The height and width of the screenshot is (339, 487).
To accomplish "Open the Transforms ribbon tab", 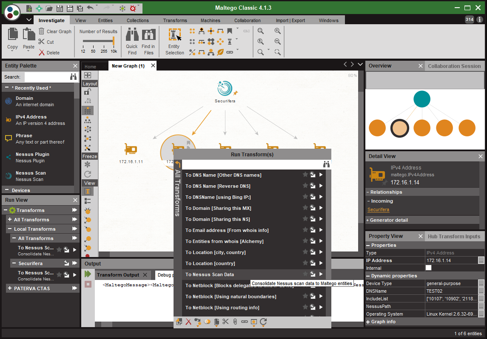I will click(x=175, y=20).
